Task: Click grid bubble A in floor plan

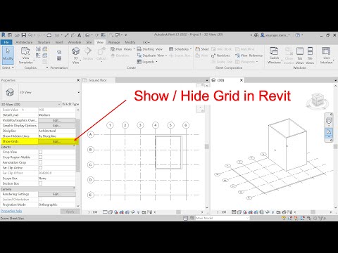Action: [91, 134]
